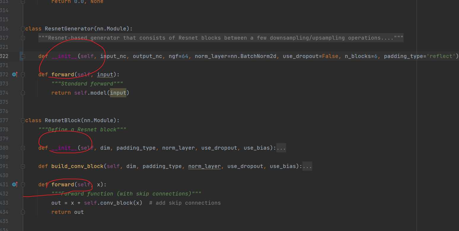
Task: Click the n_blocks=6 parameter
Action: tap(361, 56)
